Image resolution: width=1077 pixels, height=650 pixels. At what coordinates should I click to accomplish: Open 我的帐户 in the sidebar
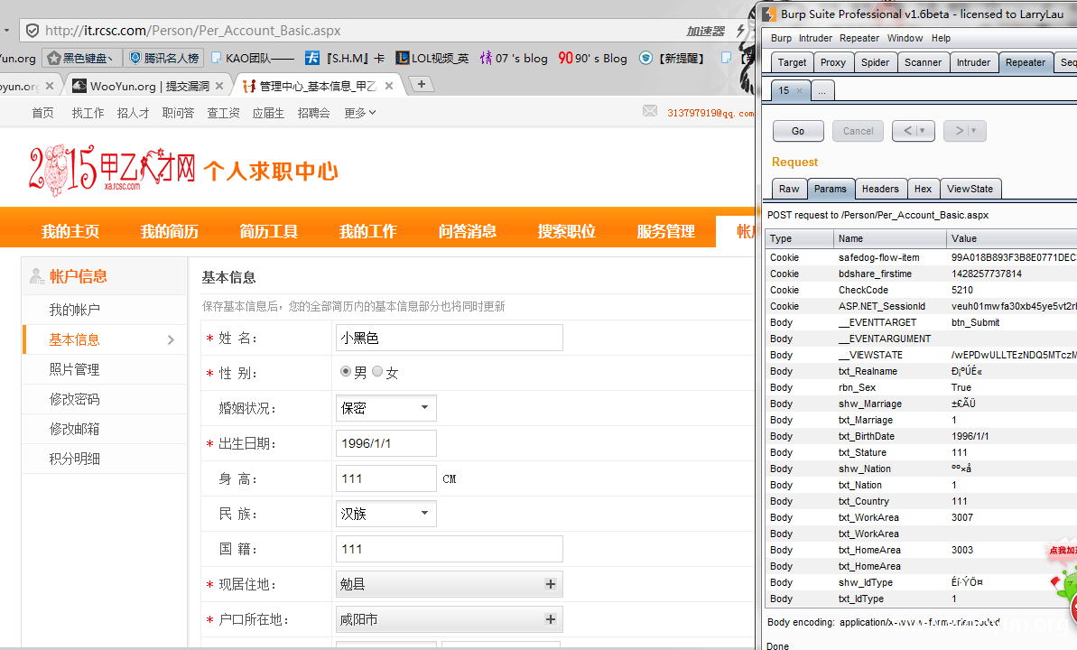74,310
